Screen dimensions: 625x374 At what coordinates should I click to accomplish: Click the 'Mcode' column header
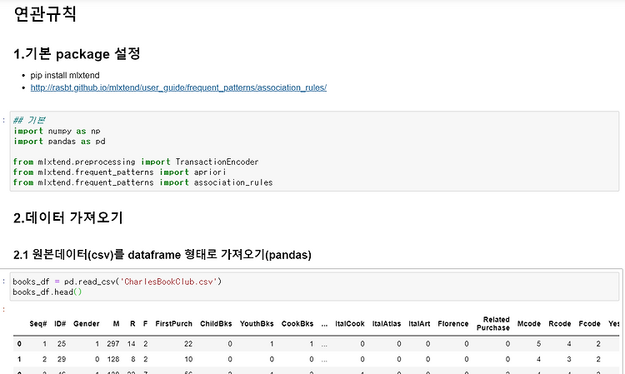(x=529, y=324)
